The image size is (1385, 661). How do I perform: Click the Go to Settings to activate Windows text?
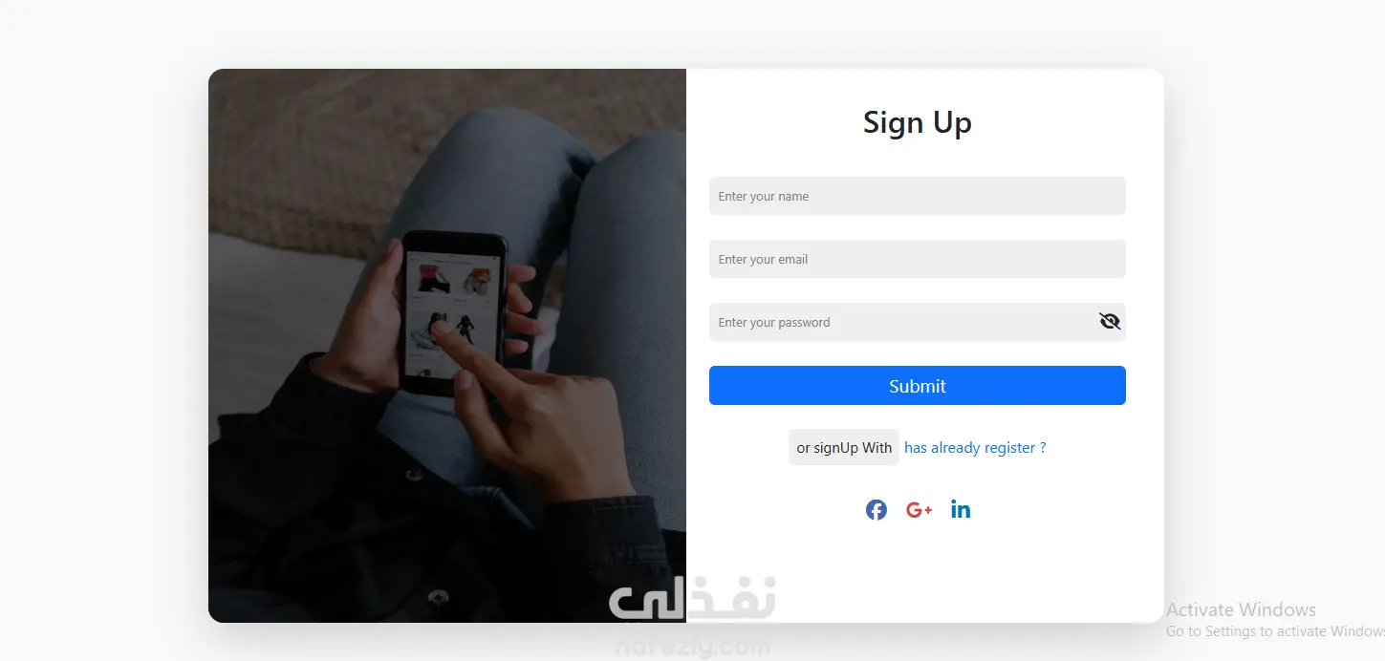[x=1275, y=631]
